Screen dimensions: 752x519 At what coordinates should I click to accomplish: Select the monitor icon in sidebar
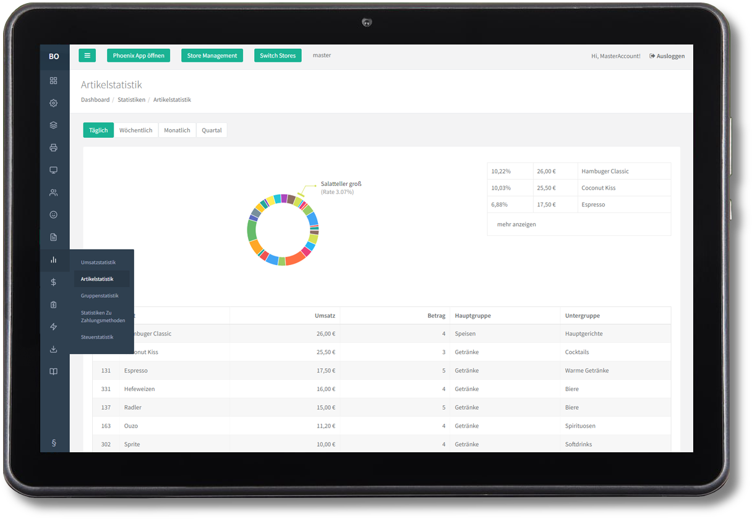pos(54,170)
